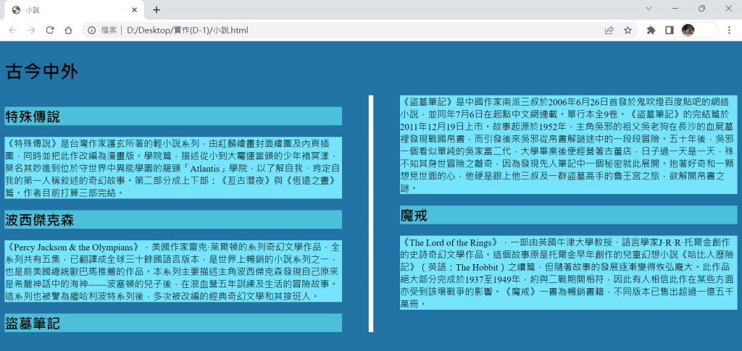Click the site info icon in the address bar
This screenshot has height=351, width=742.
click(x=92, y=30)
